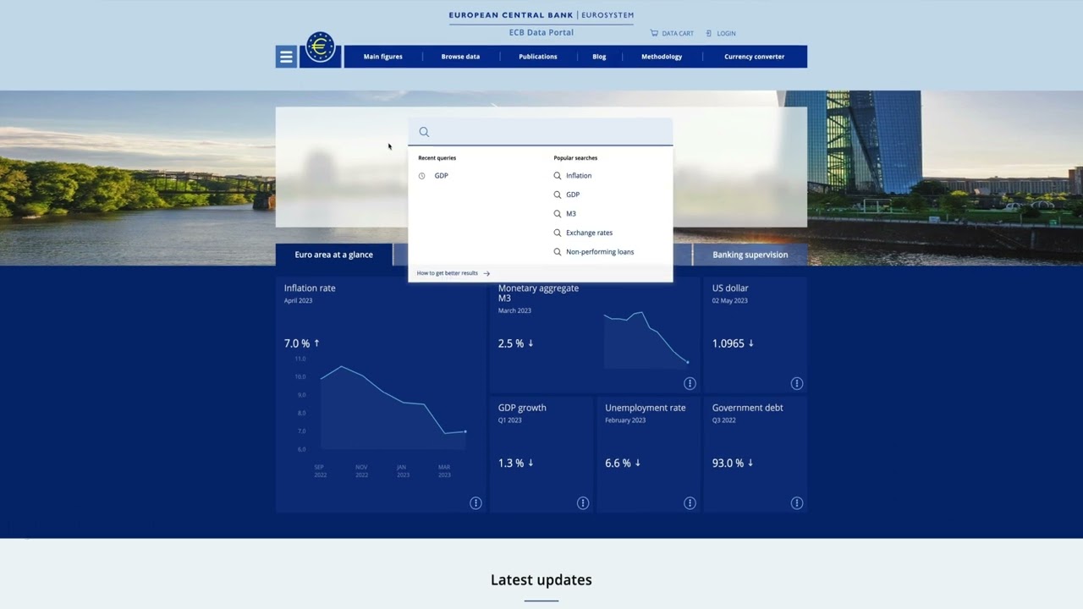
Task: Click the 7.0 % inflation value
Action: click(x=297, y=343)
